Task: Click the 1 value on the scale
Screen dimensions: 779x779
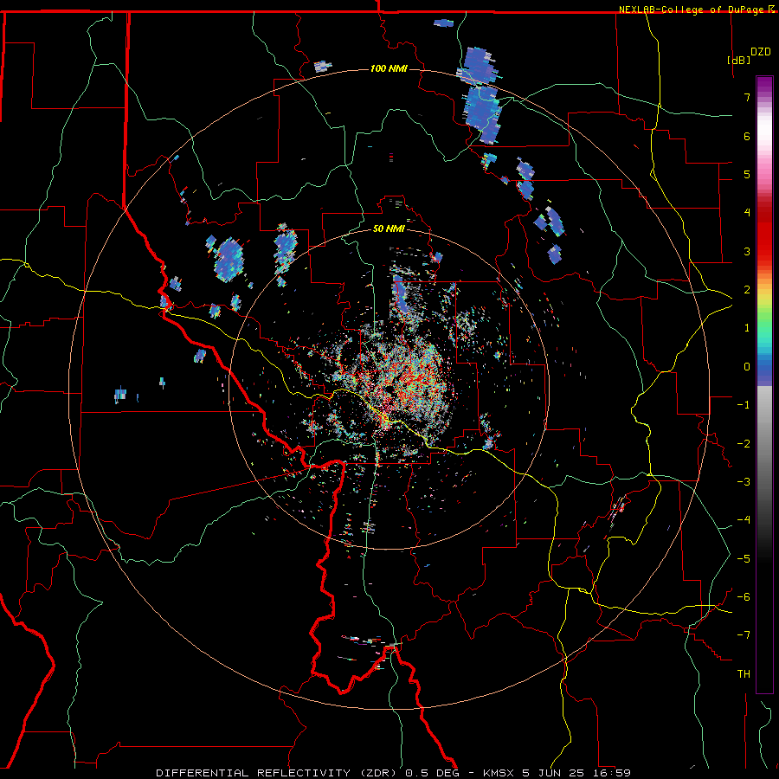Action: pos(747,328)
